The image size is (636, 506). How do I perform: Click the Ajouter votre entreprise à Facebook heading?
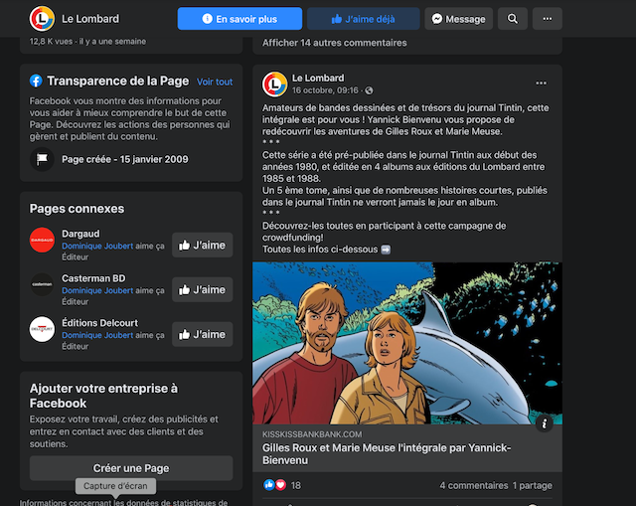[x=103, y=396]
